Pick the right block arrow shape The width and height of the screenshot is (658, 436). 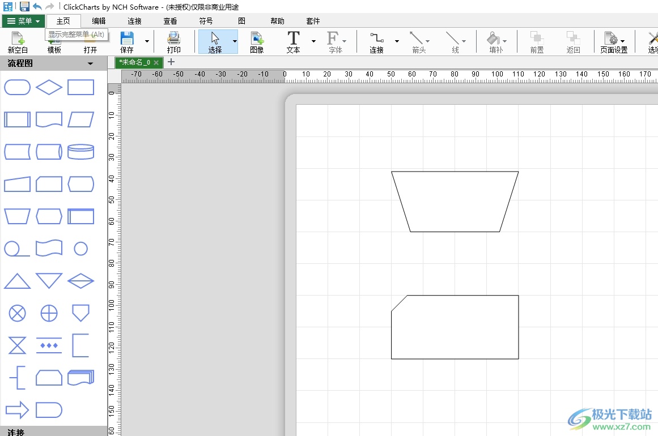click(x=17, y=410)
